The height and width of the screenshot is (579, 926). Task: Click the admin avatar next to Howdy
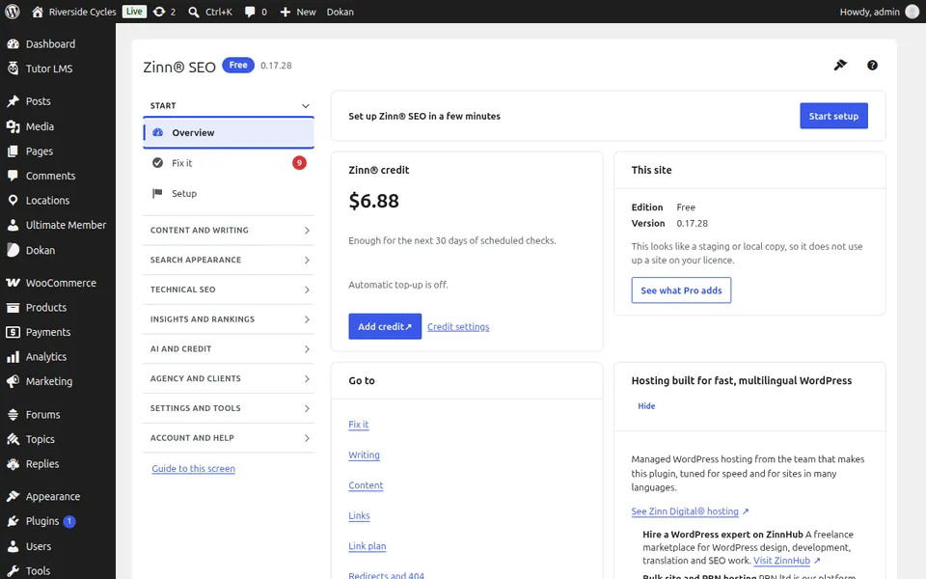pyautogui.click(x=912, y=12)
